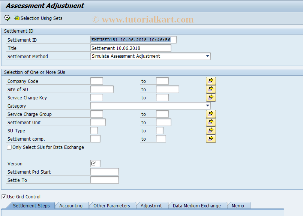Open multiple selection for Company Code
The width and height of the screenshot is (303, 216).
click(211, 81)
